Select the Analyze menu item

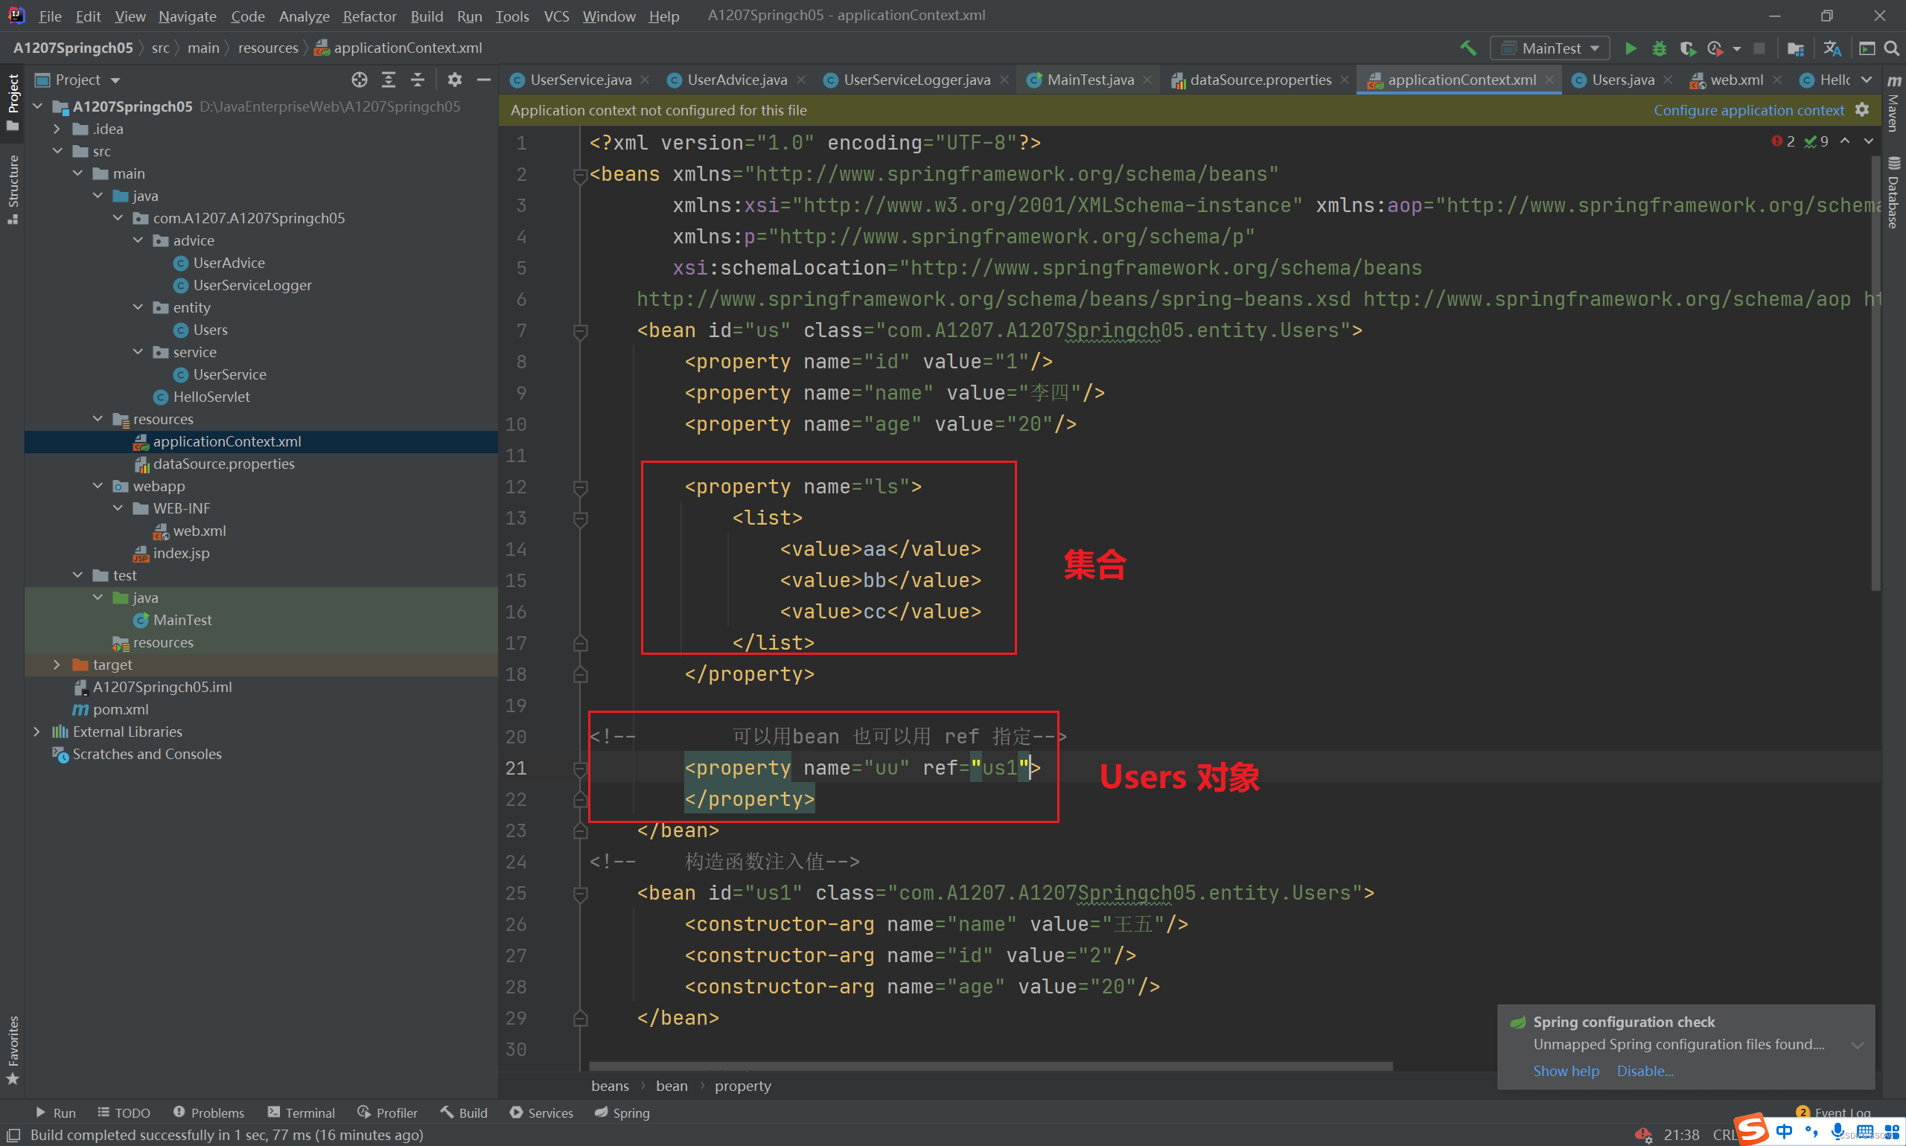[302, 15]
